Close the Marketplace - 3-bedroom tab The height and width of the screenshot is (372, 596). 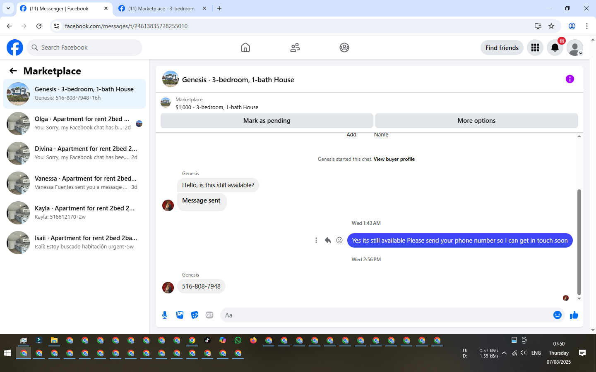[x=204, y=8]
